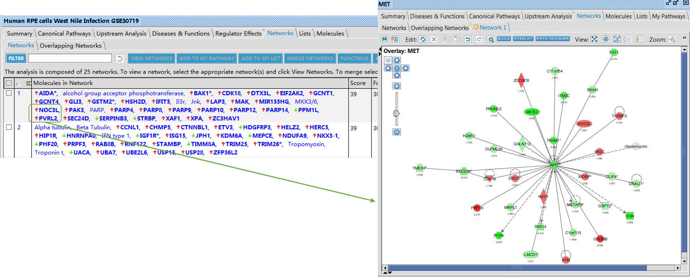
Task: Click the Edit delete X icon
Action: pos(434,39)
